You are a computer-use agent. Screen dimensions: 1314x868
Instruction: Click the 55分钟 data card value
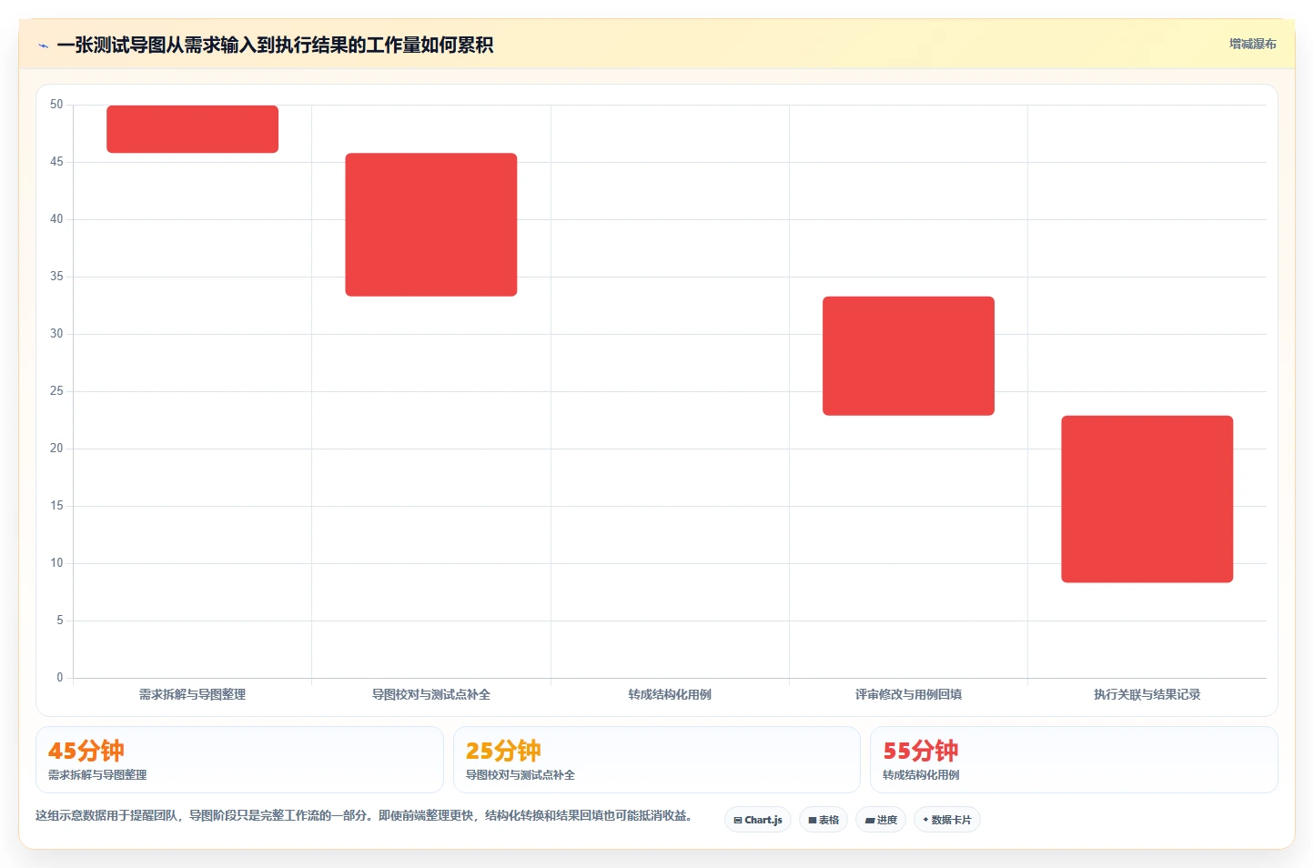(921, 751)
